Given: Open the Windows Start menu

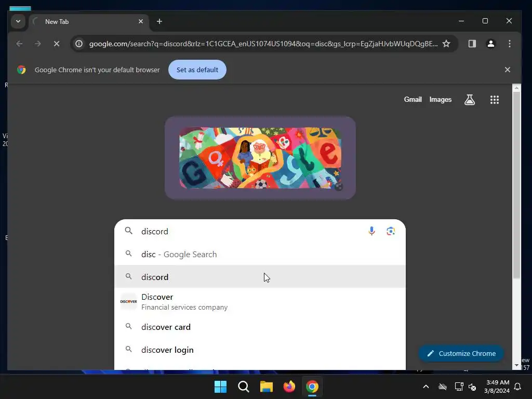Looking at the screenshot, I should 220,387.
